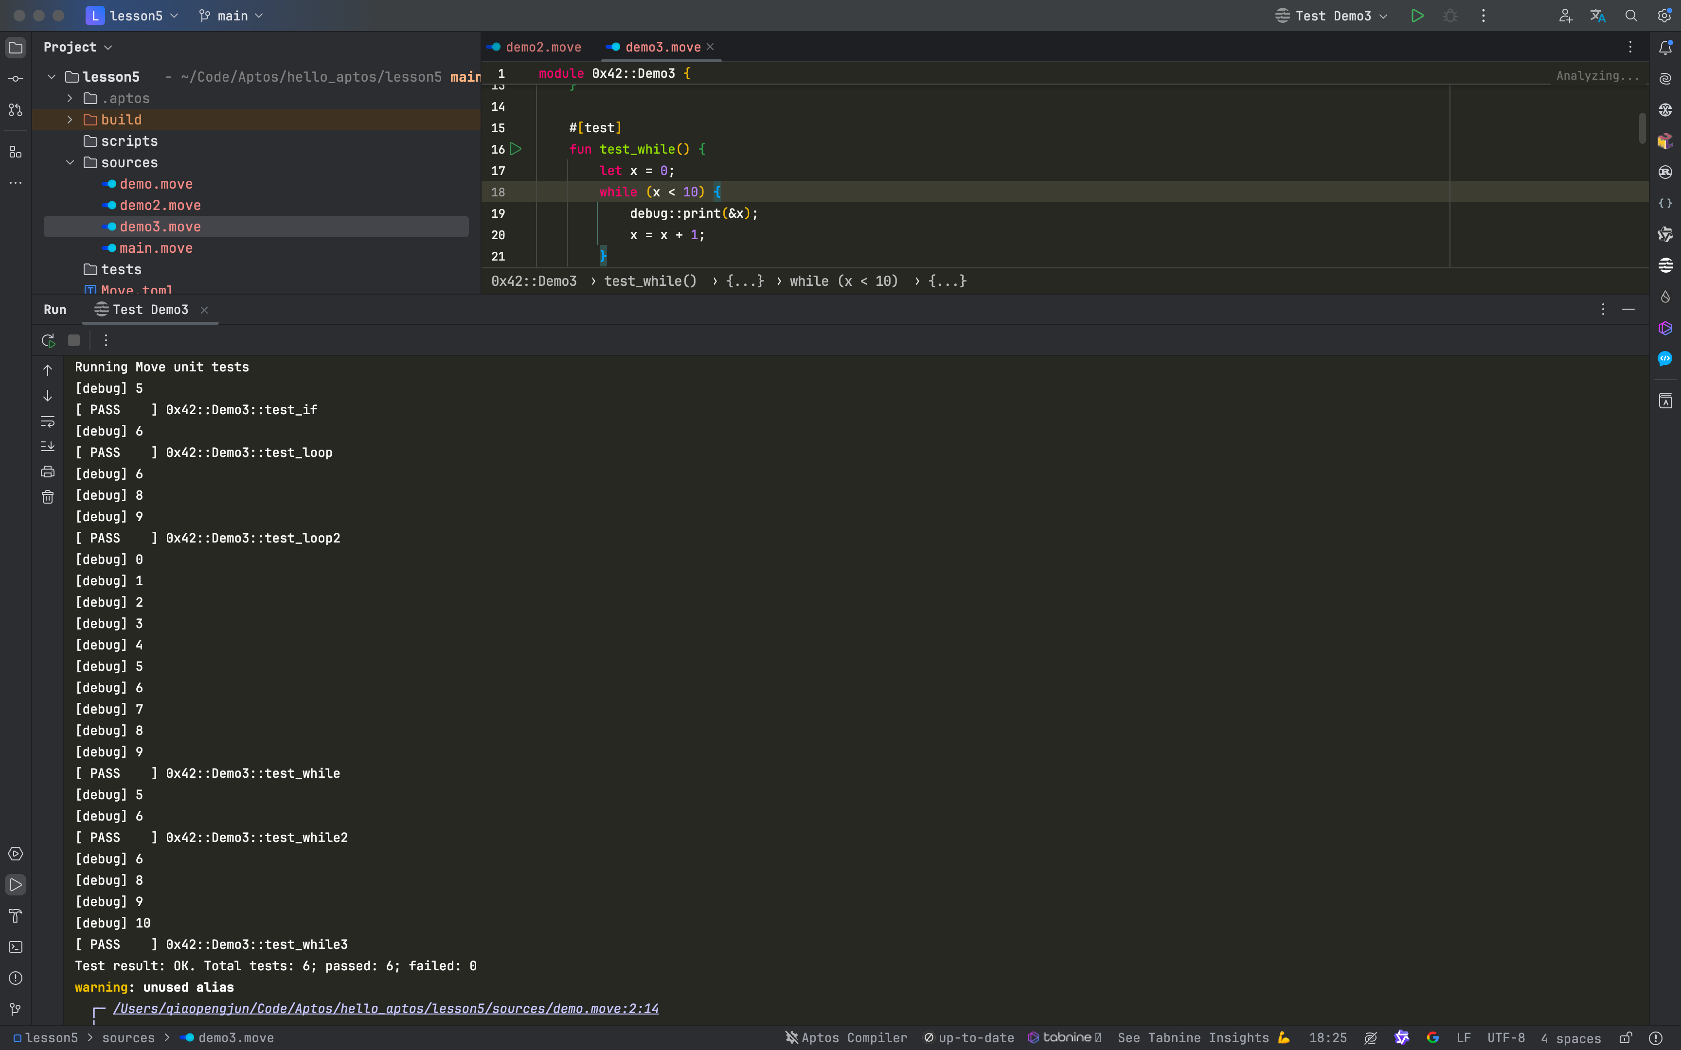Open Run toolbar more actions ellipsis
Image resolution: width=1681 pixels, height=1050 pixels.
click(x=106, y=340)
